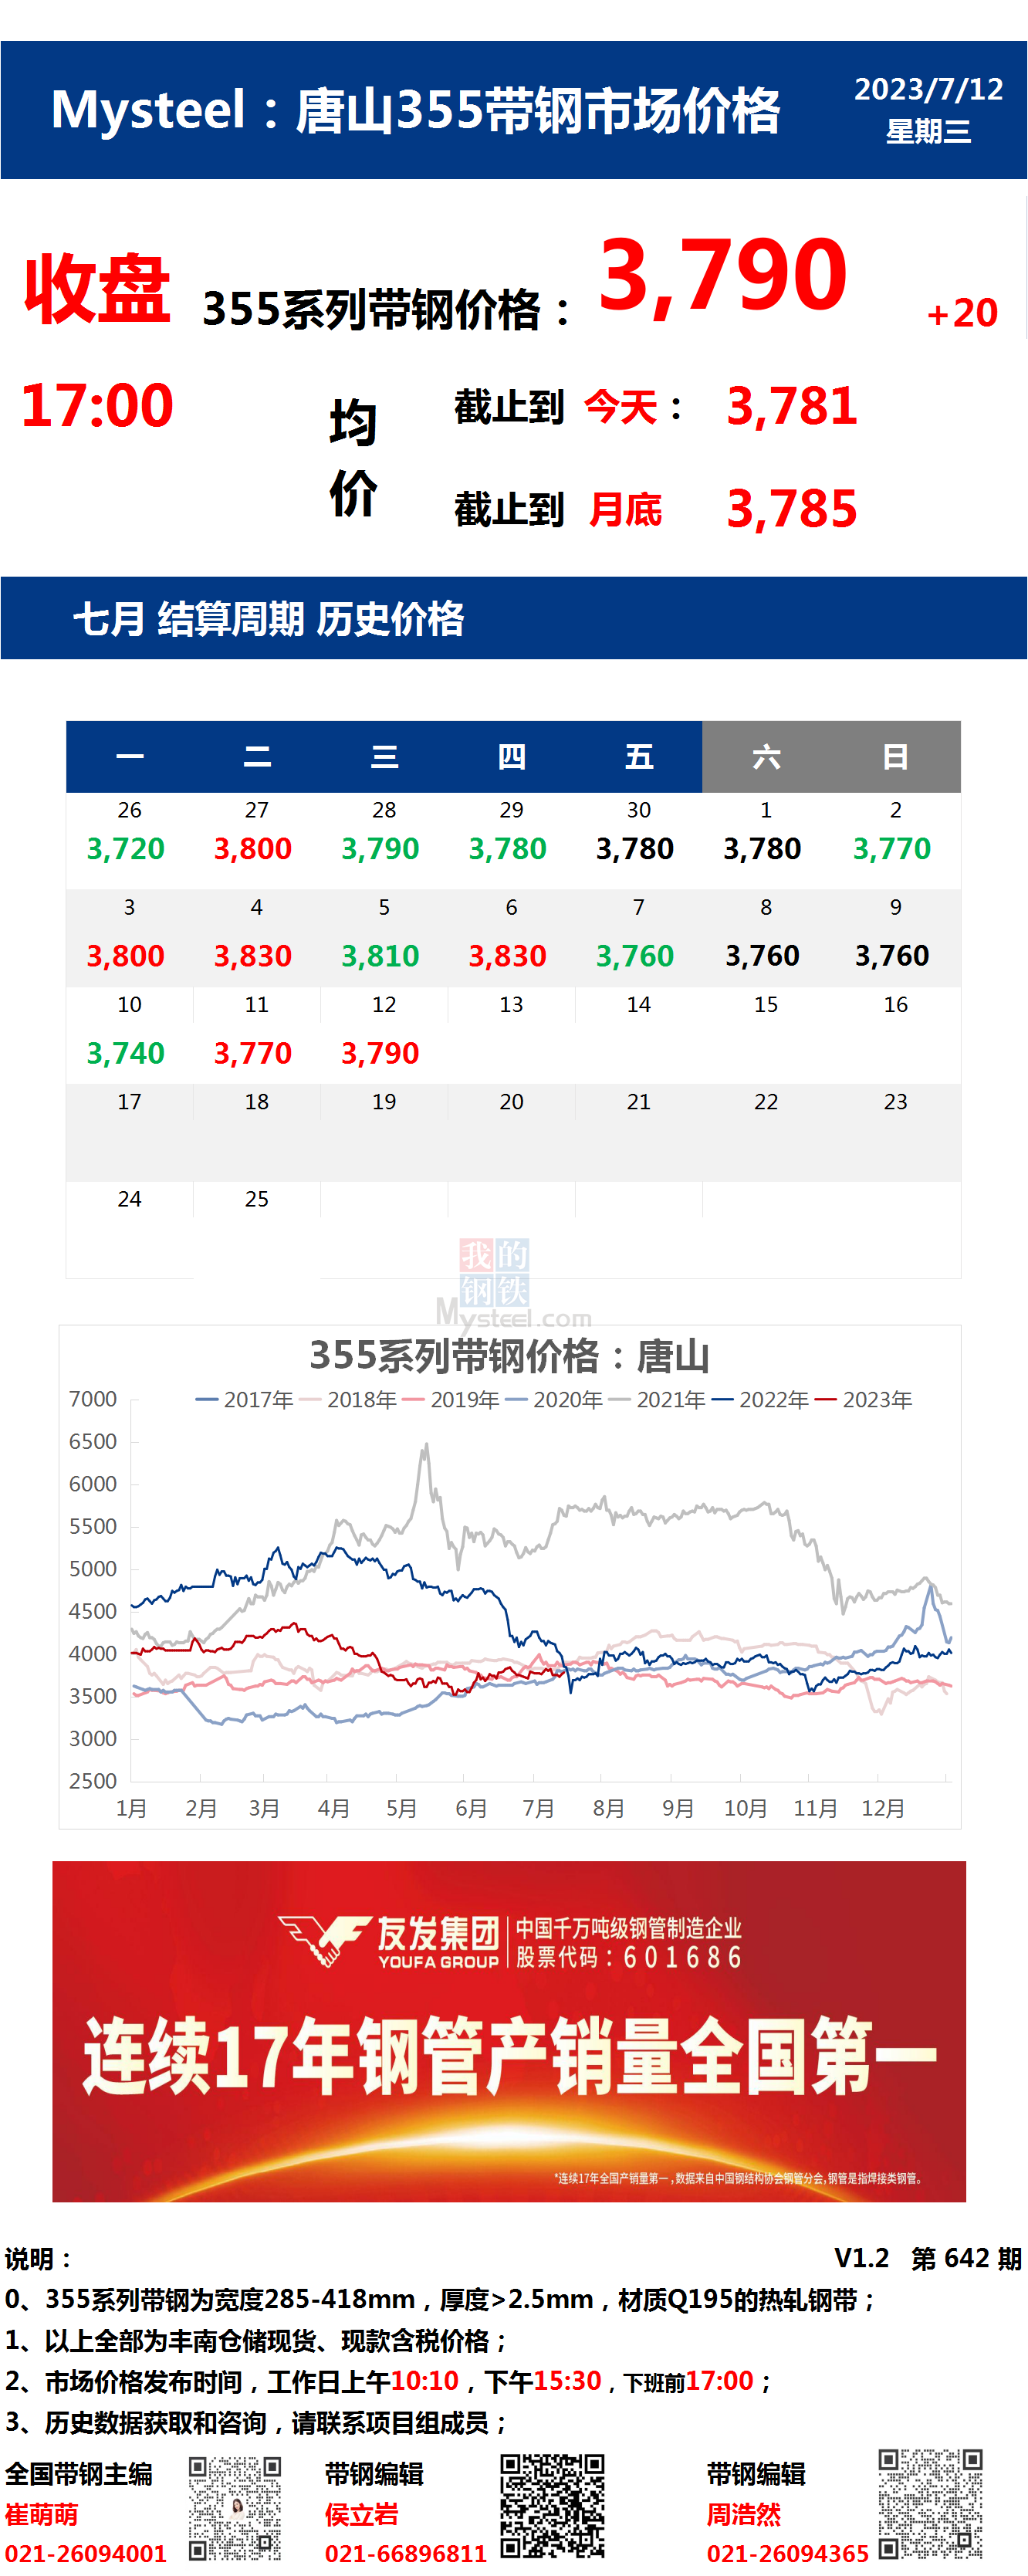Viewport: 1028px width, 2576px height.
Task: Click the 月底 average price 3,785
Action: [x=791, y=510]
